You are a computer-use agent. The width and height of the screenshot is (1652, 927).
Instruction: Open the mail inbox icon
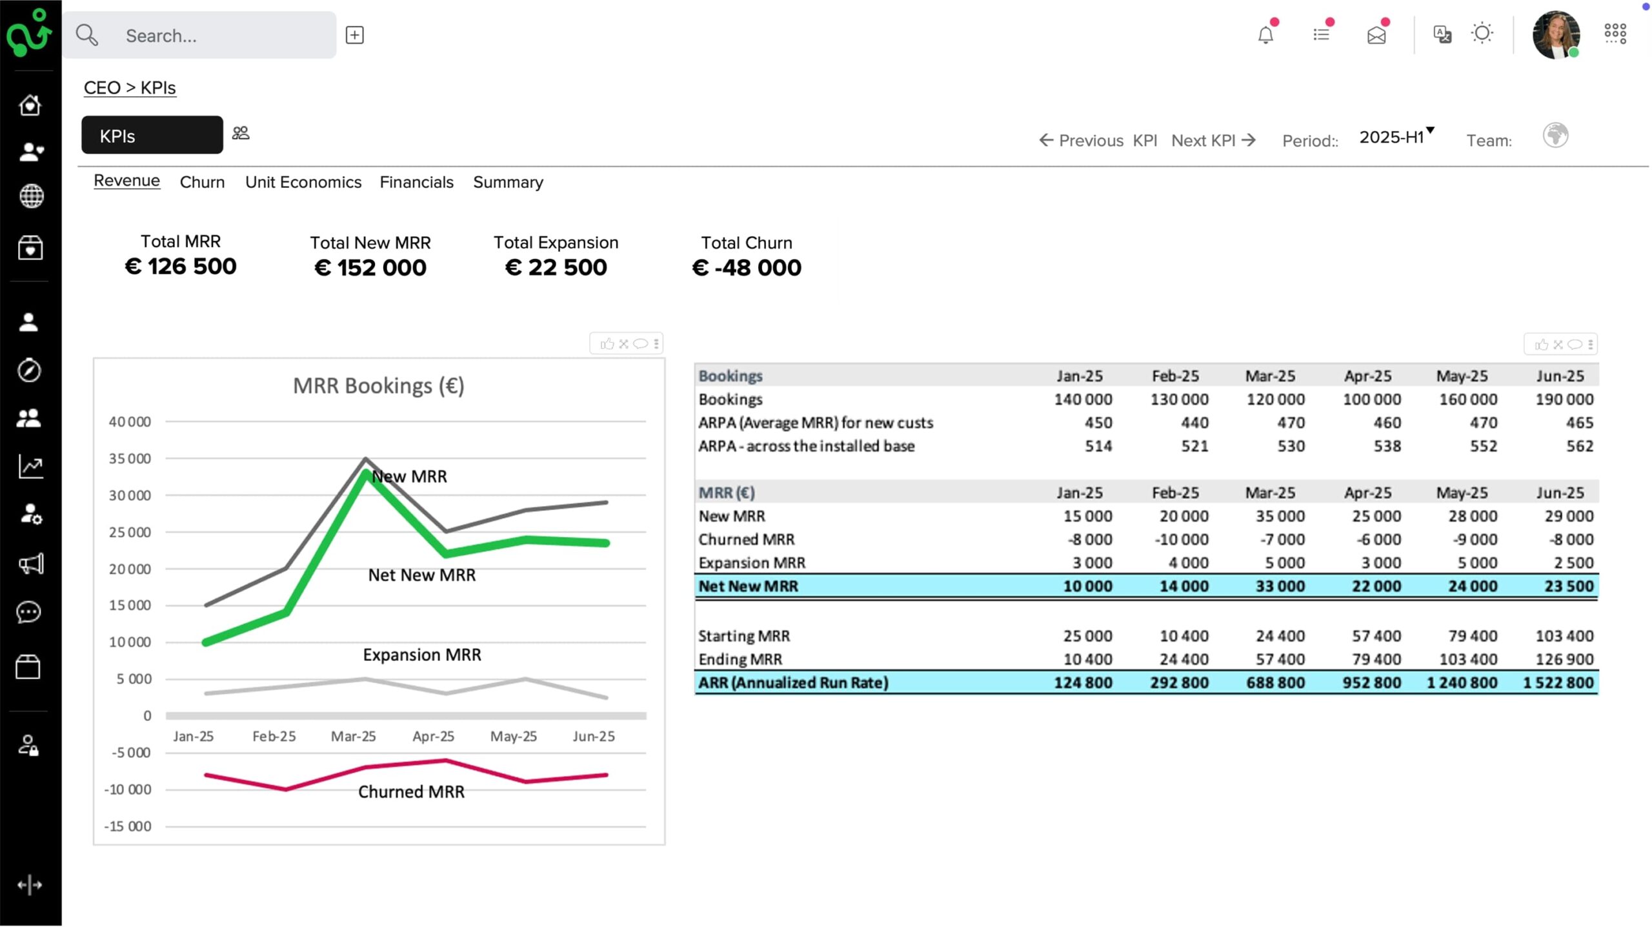point(1376,35)
